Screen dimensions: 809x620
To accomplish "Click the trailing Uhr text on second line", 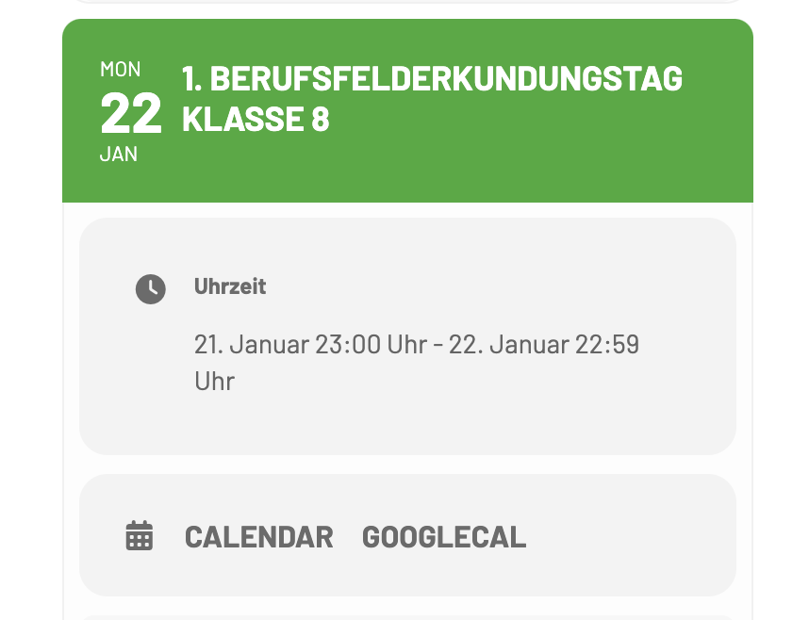I will point(215,382).
